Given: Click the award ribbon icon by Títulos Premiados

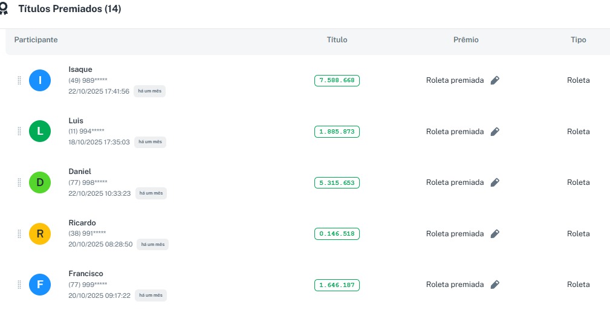Looking at the screenshot, I should (4, 10).
